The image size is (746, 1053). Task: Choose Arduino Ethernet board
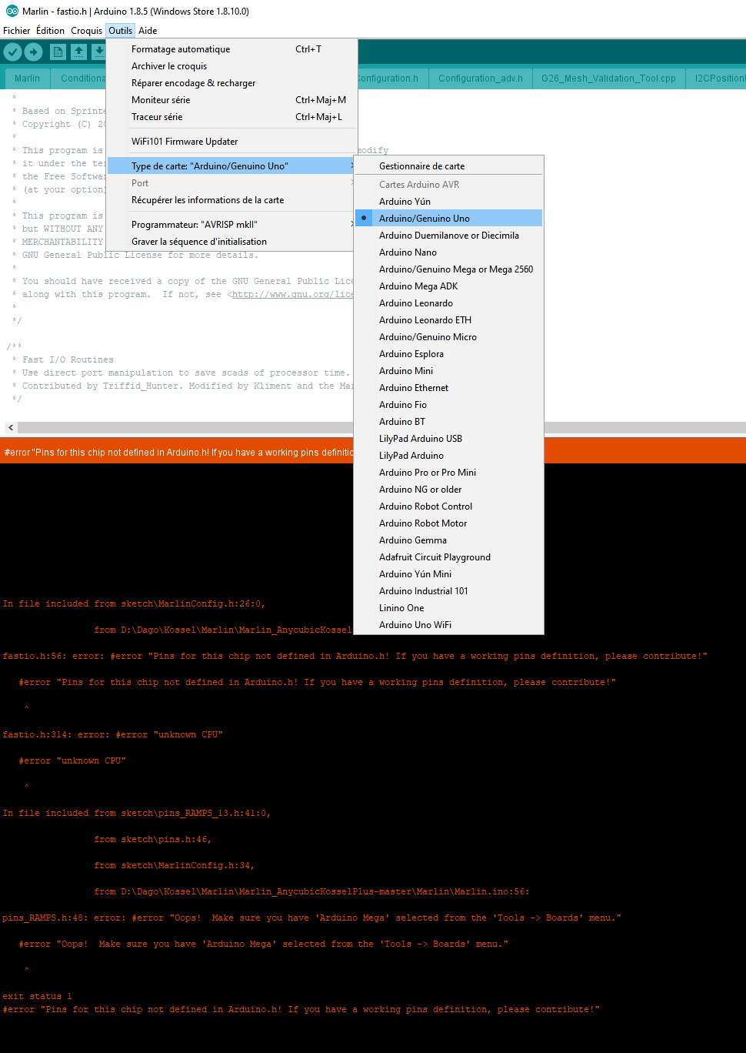448,388
